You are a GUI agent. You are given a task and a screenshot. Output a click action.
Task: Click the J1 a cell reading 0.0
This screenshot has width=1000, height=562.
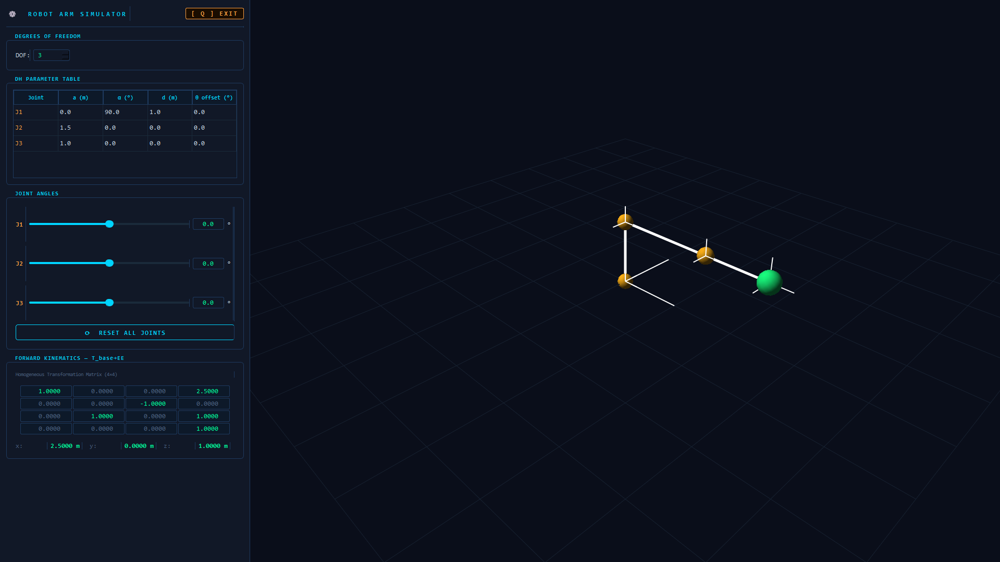click(x=80, y=112)
